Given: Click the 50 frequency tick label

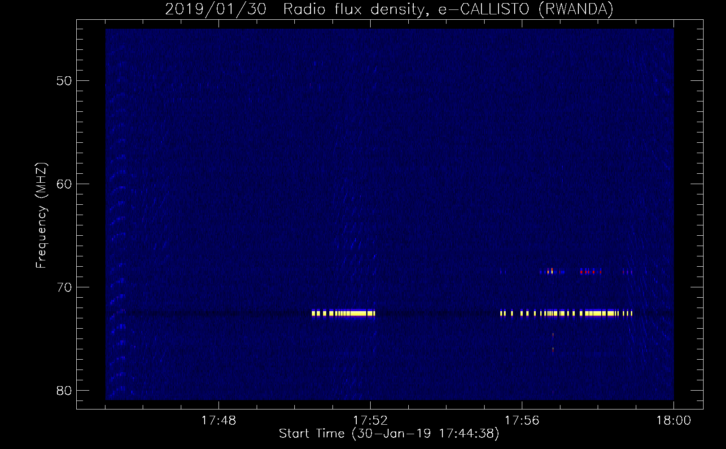Looking at the screenshot, I should [x=64, y=81].
